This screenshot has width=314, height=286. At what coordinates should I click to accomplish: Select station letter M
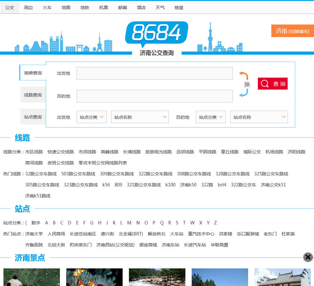tap(129, 223)
